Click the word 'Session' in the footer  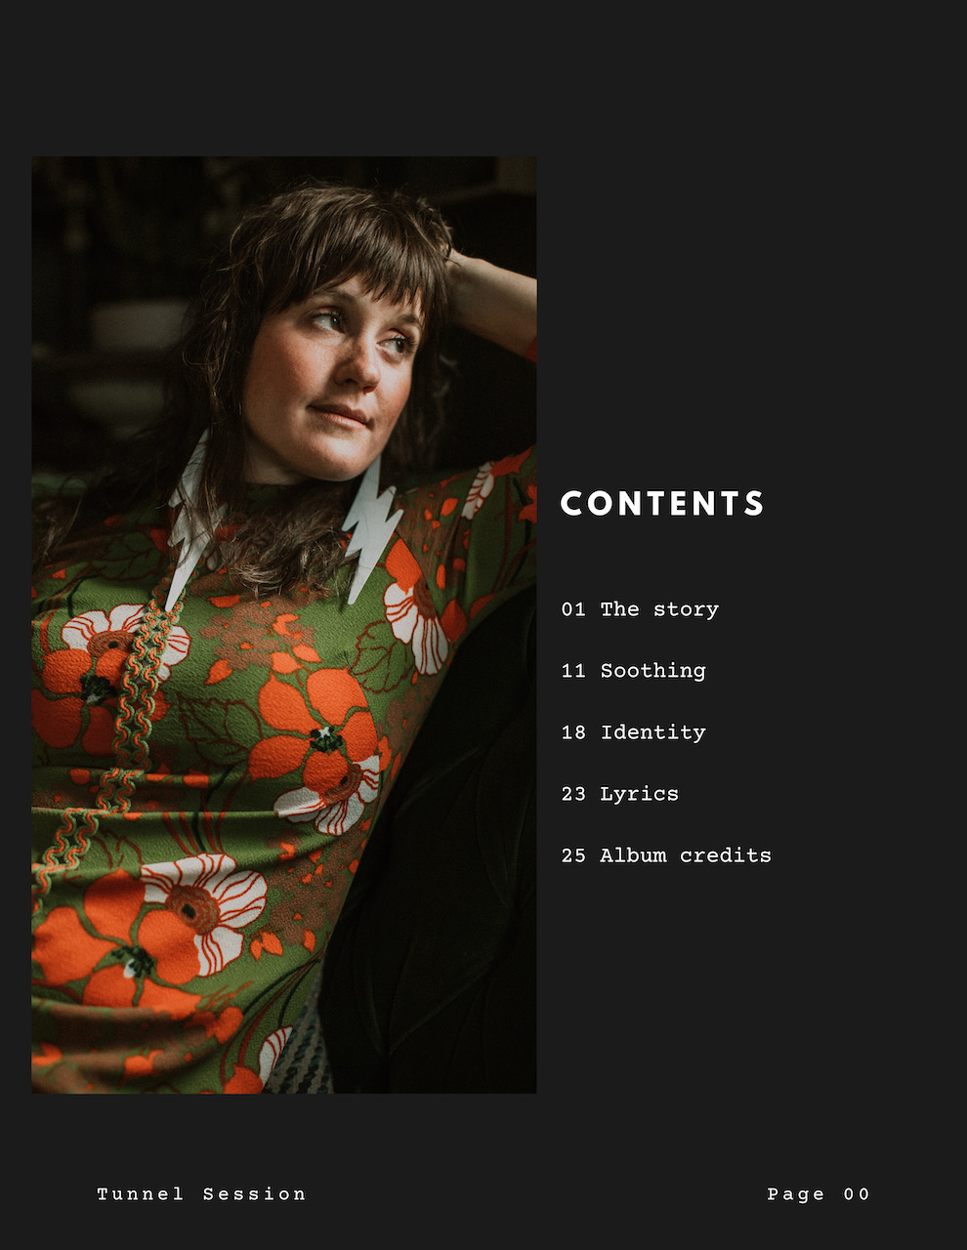(x=254, y=1193)
